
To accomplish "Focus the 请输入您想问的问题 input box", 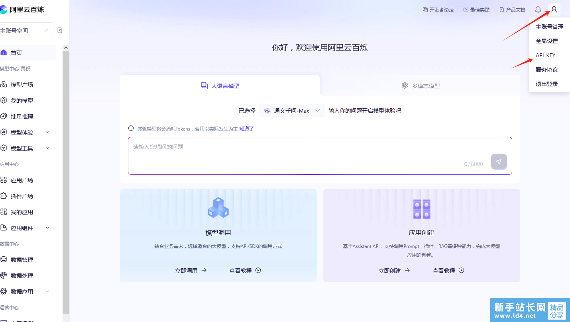I will 320,156.
